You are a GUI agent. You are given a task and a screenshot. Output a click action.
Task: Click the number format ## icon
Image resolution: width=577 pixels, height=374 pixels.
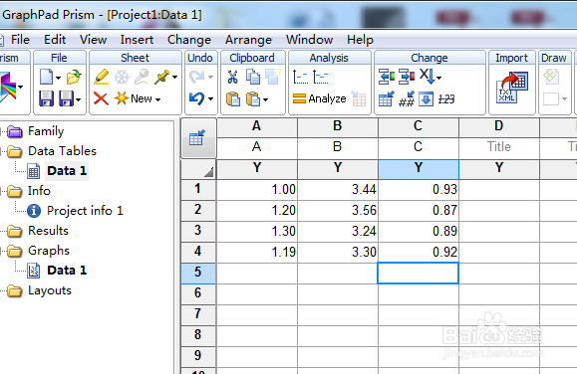[x=407, y=98]
